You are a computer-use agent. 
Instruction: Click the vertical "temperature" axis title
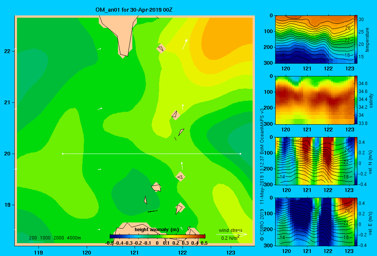[367, 40]
